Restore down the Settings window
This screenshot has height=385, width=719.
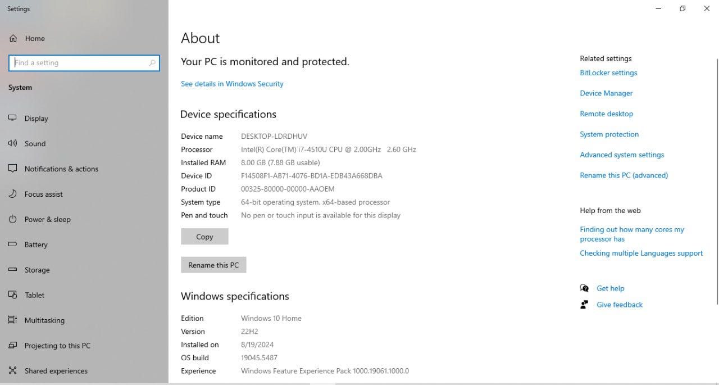click(682, 8)
